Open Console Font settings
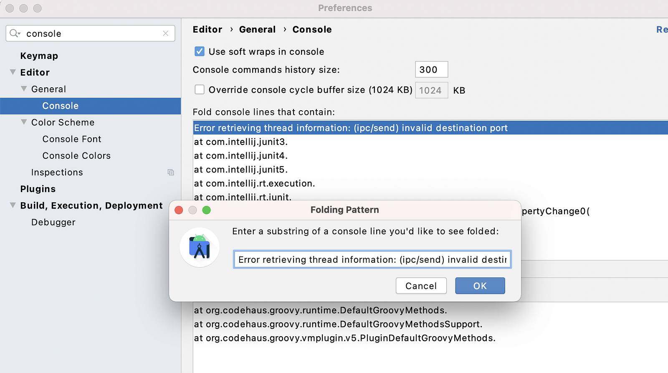 72,139
